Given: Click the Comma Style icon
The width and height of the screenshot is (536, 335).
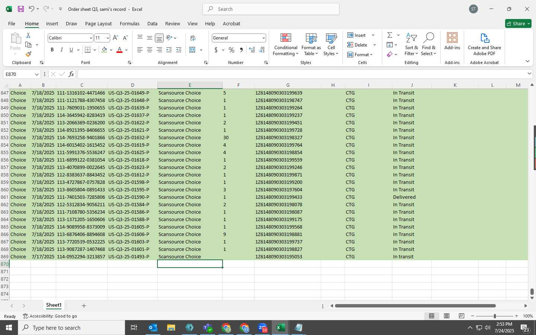Looking at the screenshot, I should click(x=241, y=50).
